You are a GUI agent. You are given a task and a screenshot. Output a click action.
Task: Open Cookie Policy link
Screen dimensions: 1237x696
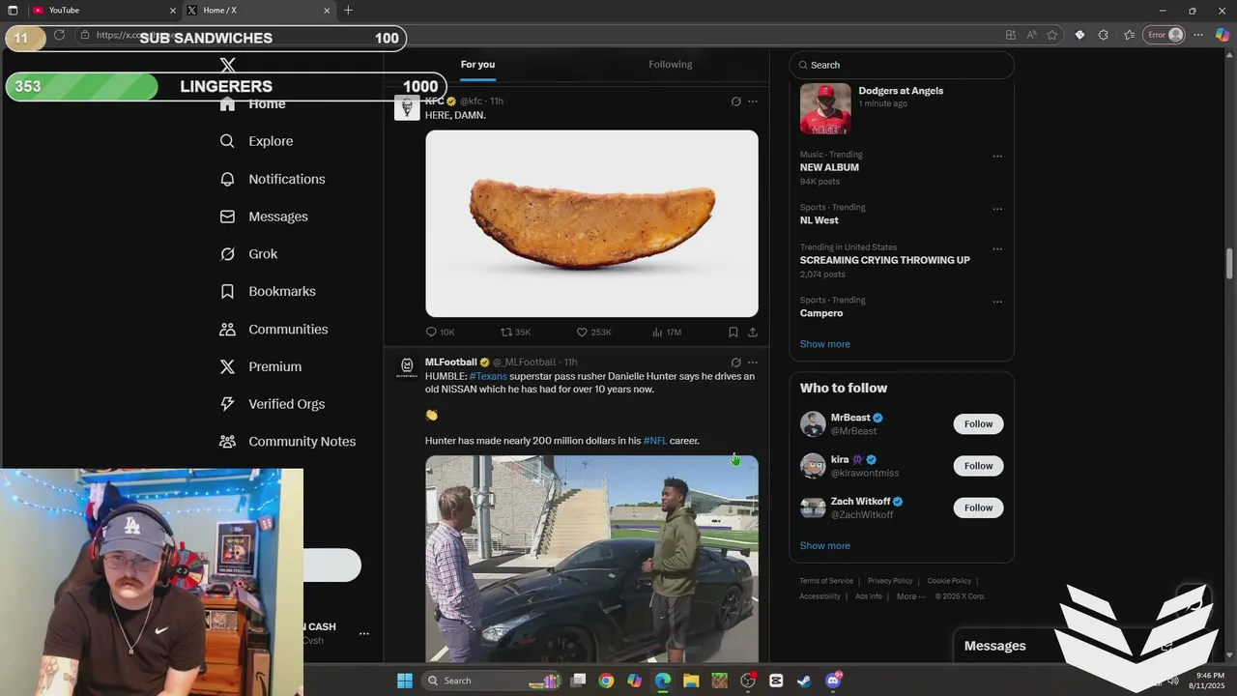[949, 581]
